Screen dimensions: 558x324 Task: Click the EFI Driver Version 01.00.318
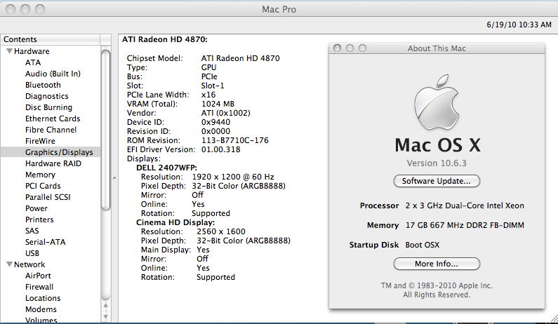220,149
